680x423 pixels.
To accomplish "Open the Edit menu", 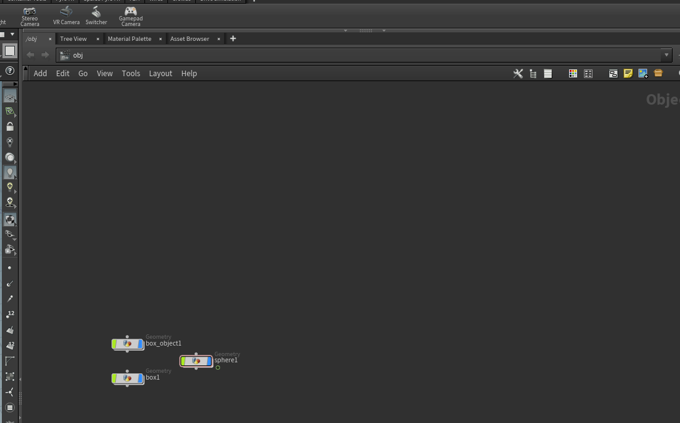I will [x=63, y=74].
